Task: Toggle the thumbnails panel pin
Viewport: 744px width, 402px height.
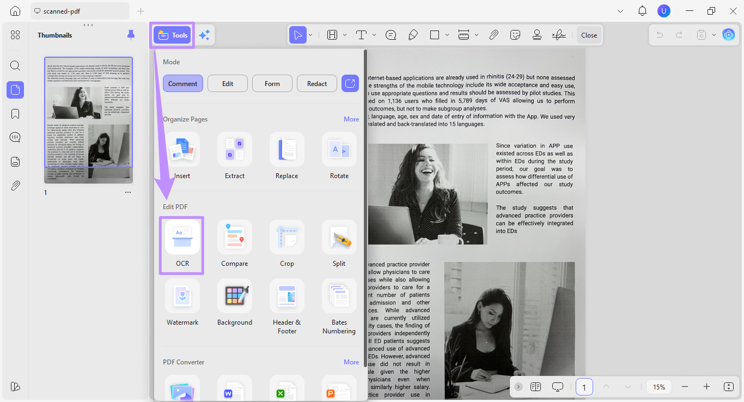Action: (x=131, y=35)
